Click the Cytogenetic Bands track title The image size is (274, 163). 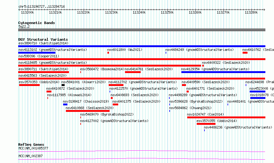click(x=37, y=23)
